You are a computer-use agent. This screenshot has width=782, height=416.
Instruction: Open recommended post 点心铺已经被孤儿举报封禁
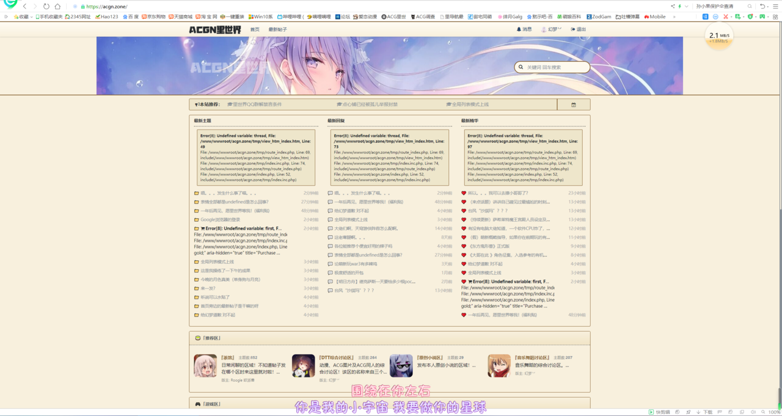pyautogui.click(x=367, y=104)
